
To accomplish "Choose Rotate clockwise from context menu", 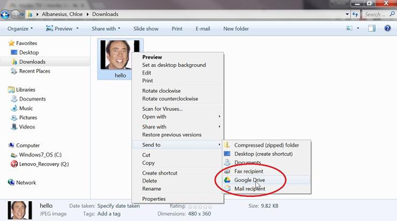I will click(161, 91).
